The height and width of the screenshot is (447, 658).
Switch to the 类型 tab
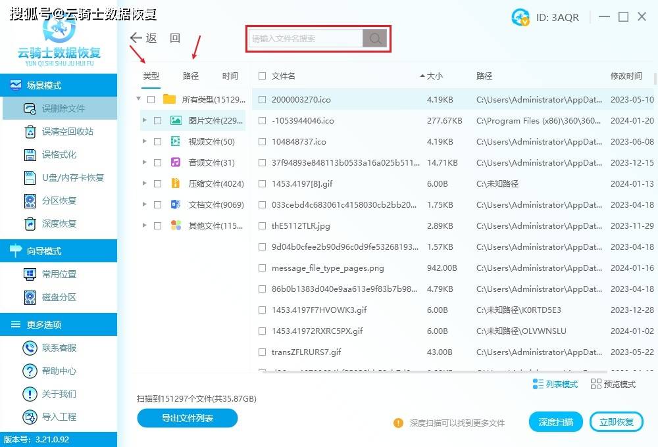click(151, 76)
